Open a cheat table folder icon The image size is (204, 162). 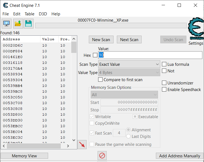18,24
